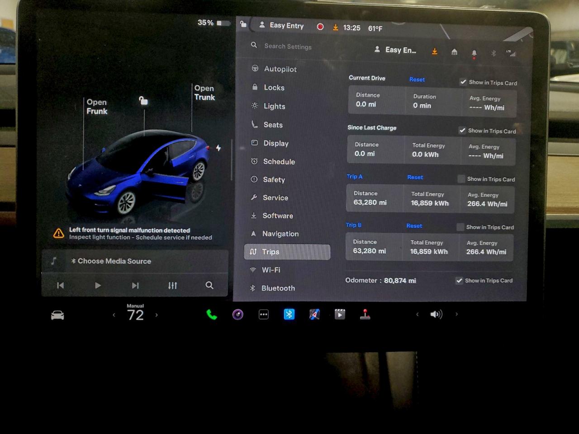Open media equalizer settings icon

point(172,285)
